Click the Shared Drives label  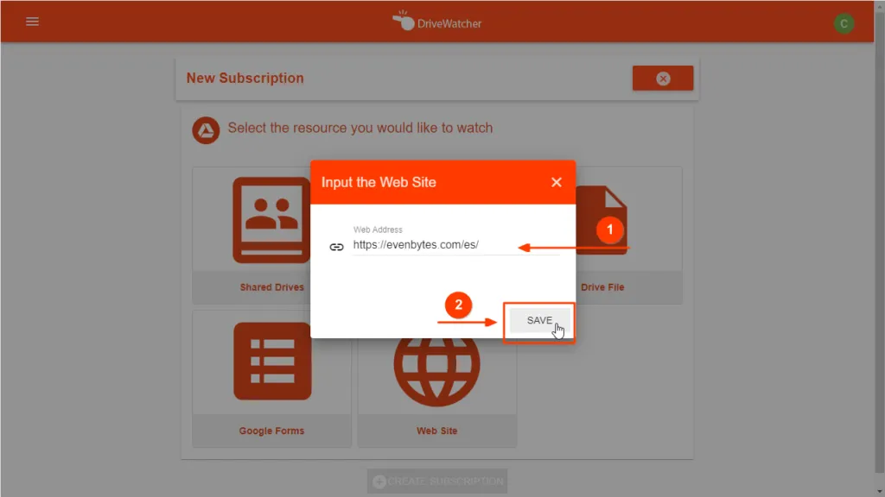[271, 286]
